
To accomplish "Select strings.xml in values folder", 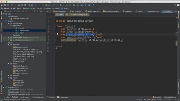I will 19,82.
